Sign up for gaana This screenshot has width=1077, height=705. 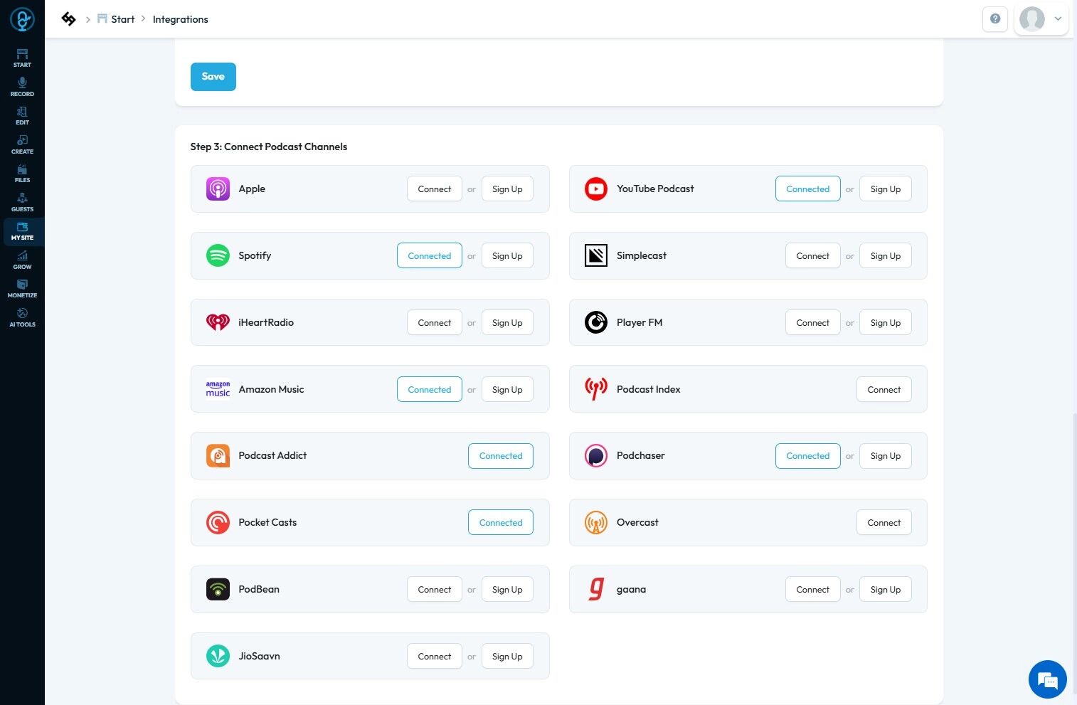coord(886,589)
